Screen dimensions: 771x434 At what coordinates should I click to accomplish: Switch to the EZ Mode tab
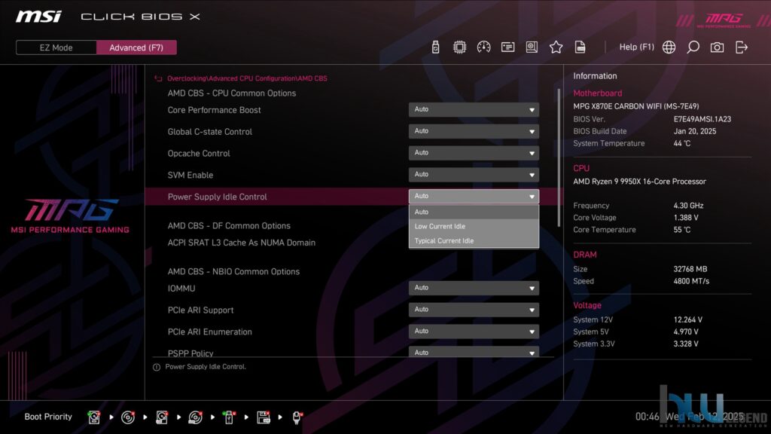click(x=56, y=47)
